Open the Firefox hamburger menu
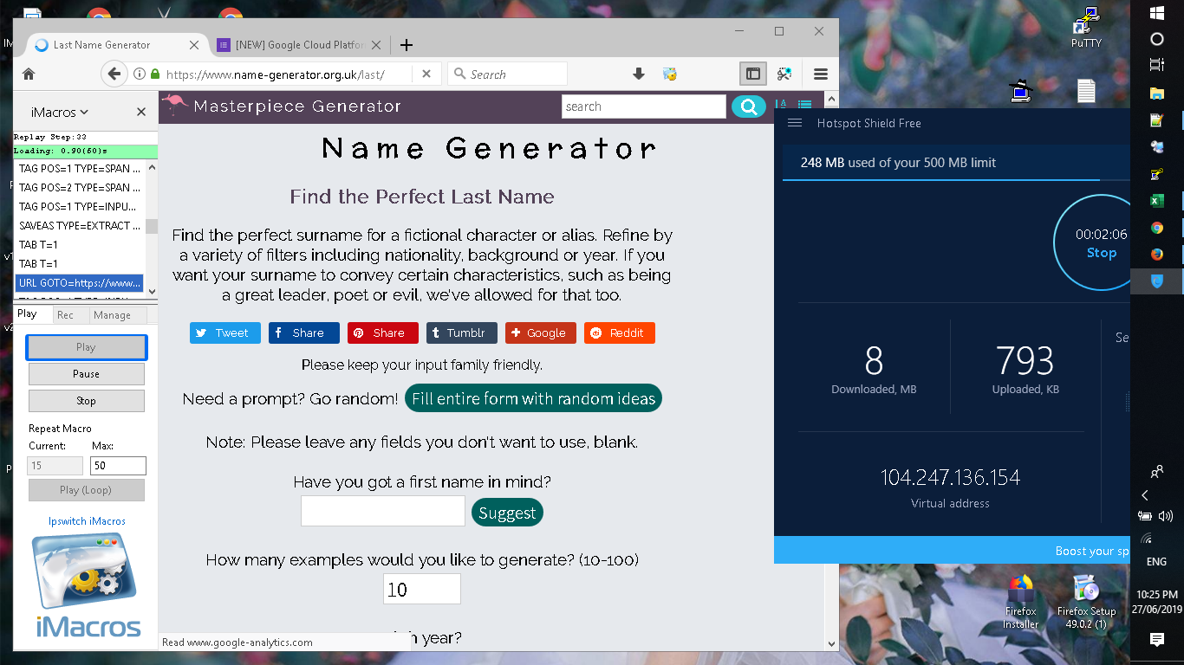The width and height of the screenshot is (1184, 665). pyautogui.click(x=821, y=74)
